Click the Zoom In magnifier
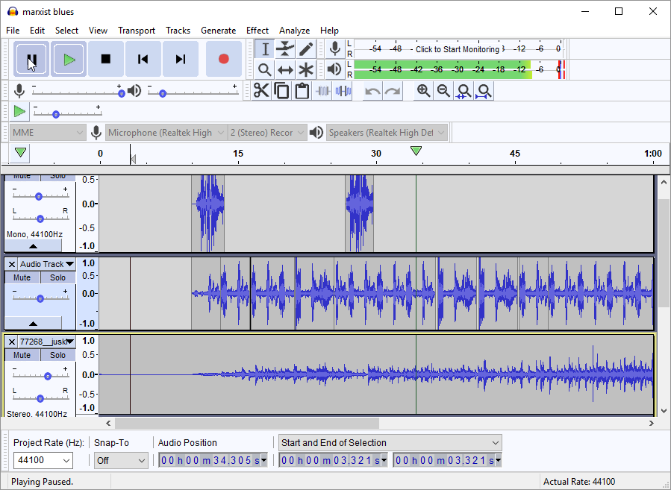Image resolution: width=671 pixels, height=490 pixels. coord(423,91)
